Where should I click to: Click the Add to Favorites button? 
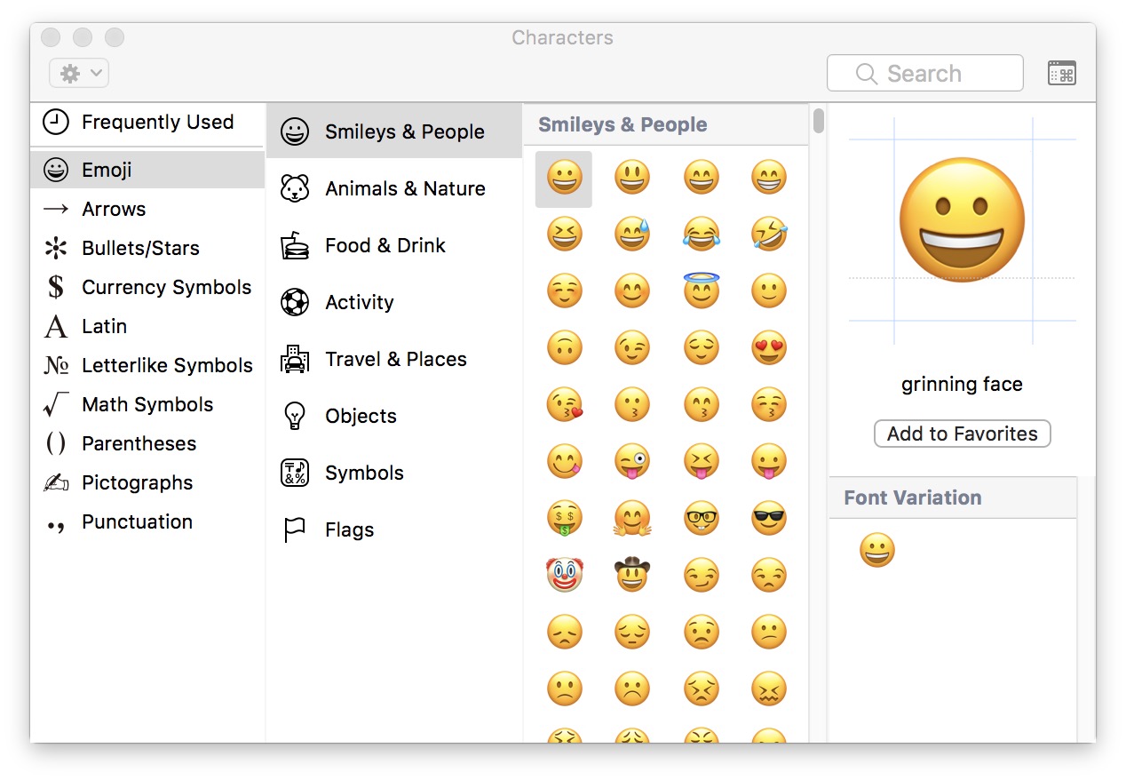[x=962, y=434]
